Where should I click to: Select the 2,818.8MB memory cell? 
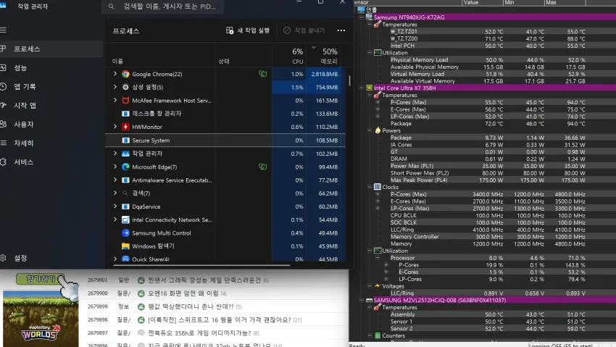(x=324, y=74)
